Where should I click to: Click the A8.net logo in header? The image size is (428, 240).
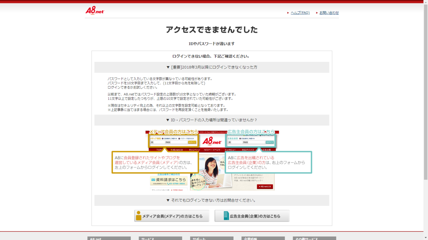[x=95, y=11]
